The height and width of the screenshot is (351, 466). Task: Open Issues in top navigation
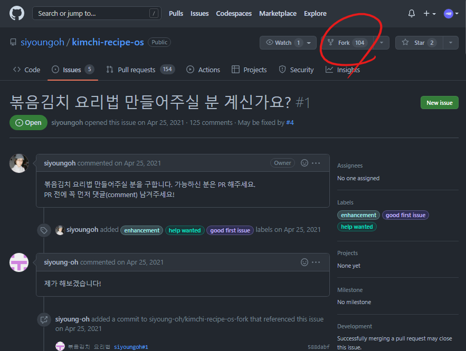coord(199,14)
